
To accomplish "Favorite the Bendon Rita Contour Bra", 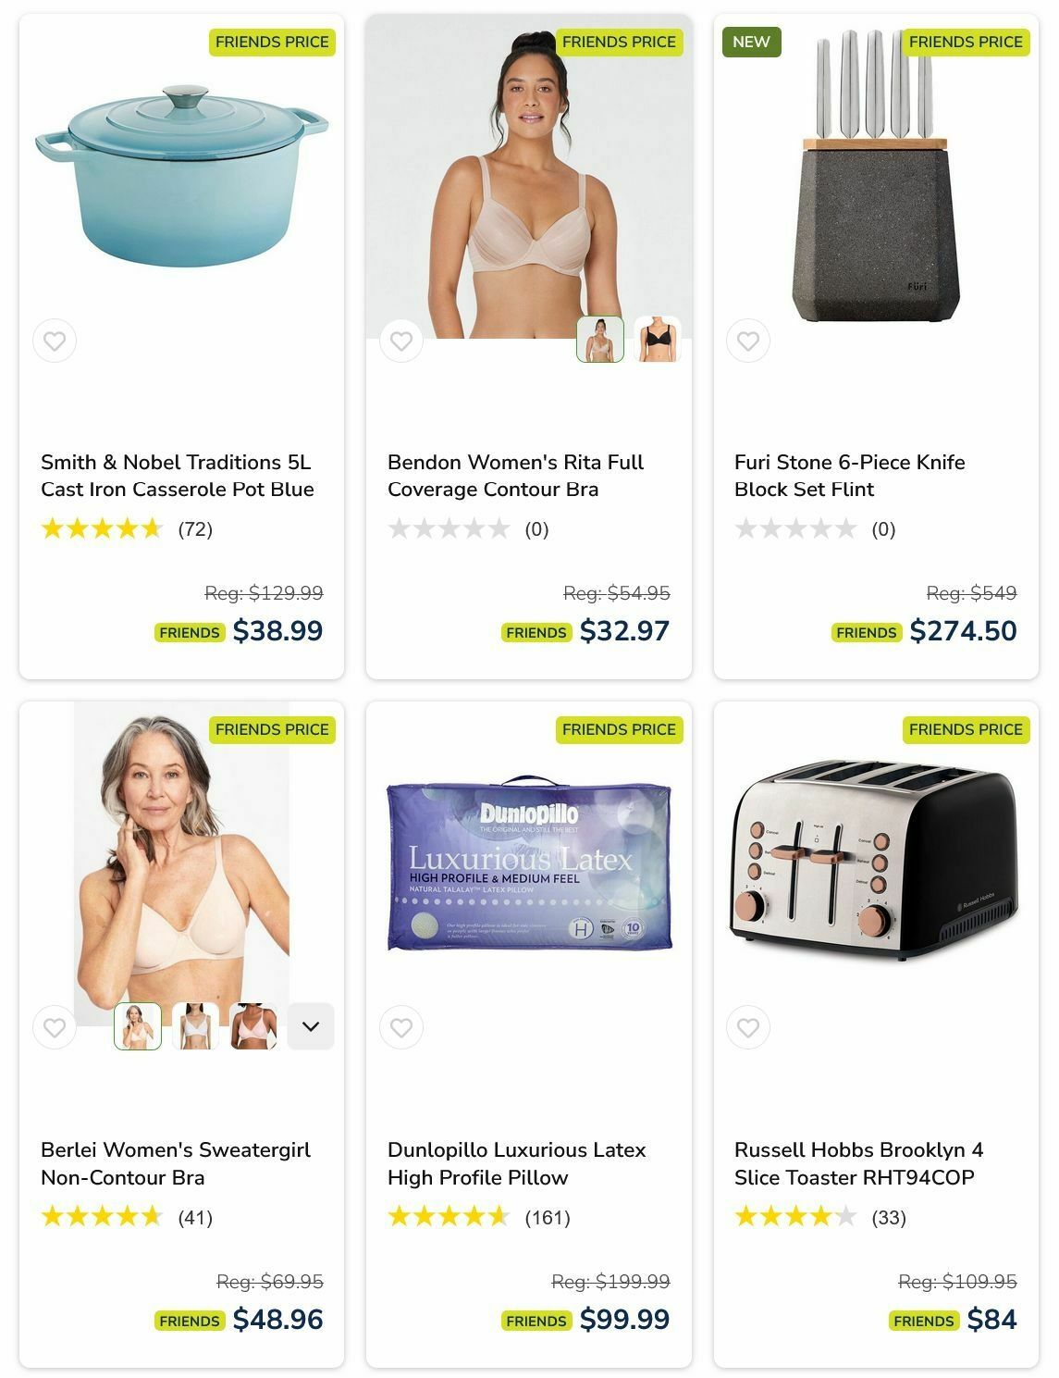I will 401,341.
